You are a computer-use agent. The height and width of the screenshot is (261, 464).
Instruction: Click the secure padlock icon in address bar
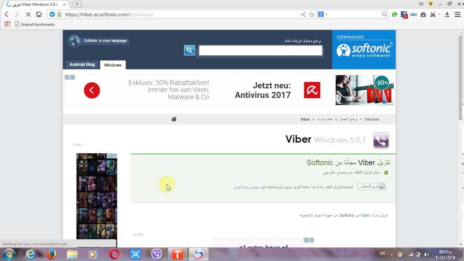60,14
